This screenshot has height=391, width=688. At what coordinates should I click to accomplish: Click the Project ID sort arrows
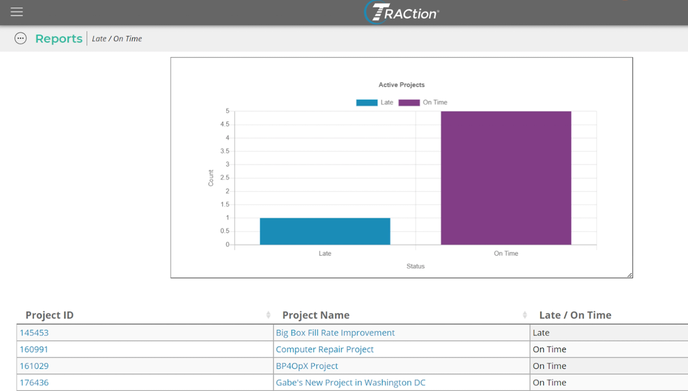[268, 315]
